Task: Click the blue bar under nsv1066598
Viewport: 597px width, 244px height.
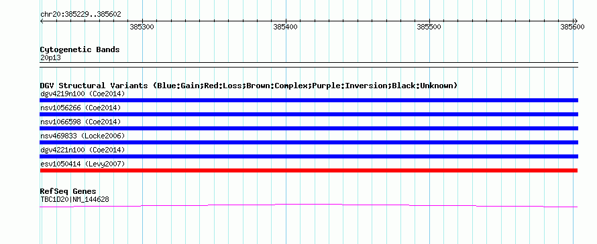Action: point(309,128)
